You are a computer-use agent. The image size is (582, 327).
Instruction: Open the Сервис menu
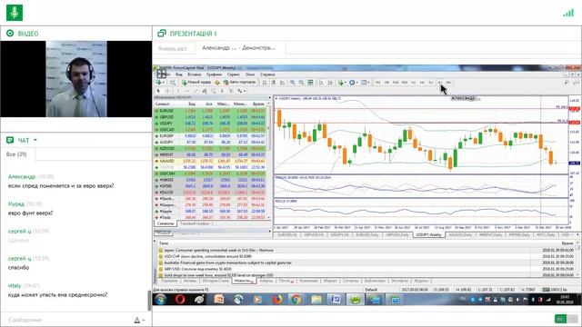click(234, 74)
